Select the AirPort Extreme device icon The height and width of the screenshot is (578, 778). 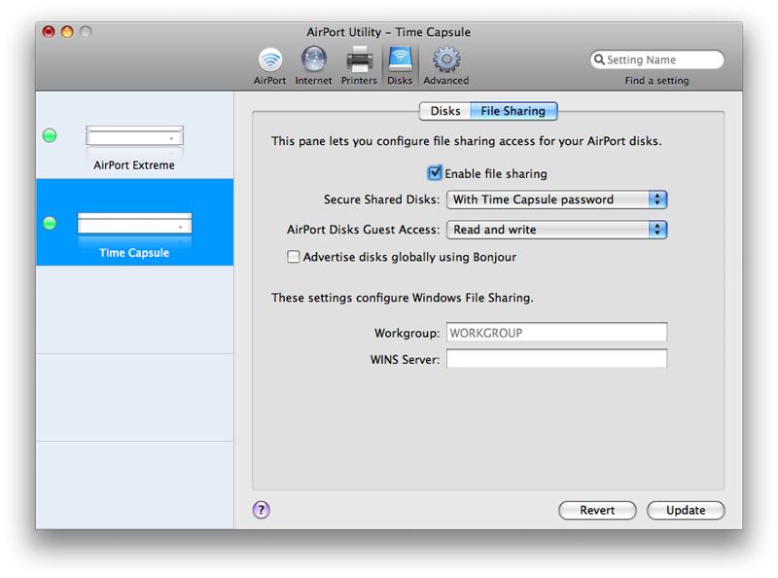134,135
